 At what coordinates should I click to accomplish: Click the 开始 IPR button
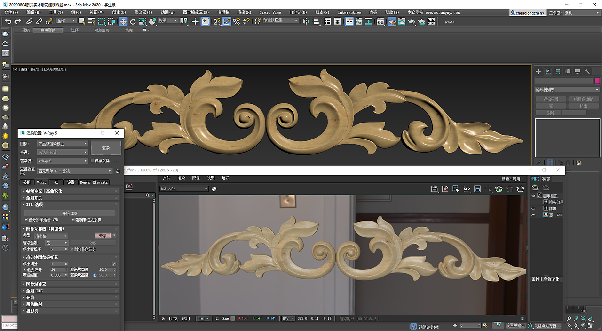tap(70, 213)
